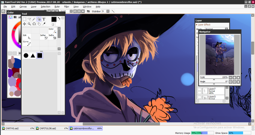255x135 pixels.
Task: Open the View menu
Action: click(x=76, y=7)
